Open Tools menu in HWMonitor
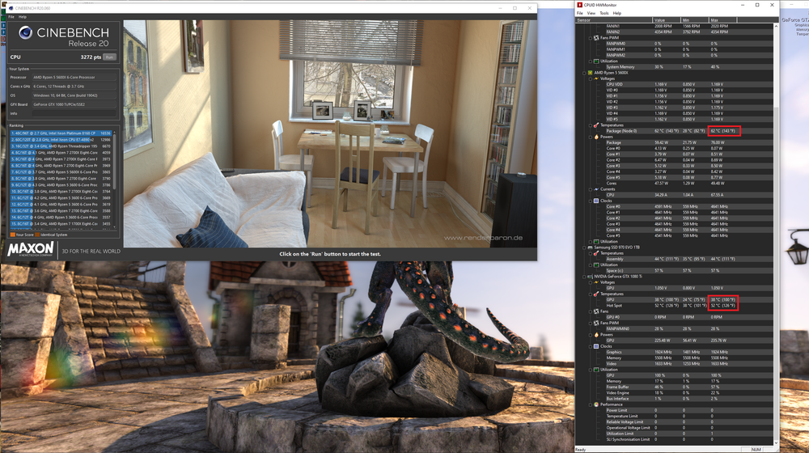 pos(604,13)
